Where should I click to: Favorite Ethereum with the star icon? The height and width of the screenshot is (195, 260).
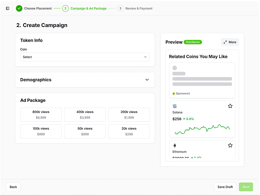tap(230, 146)
